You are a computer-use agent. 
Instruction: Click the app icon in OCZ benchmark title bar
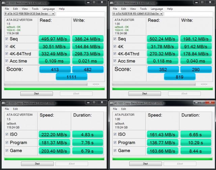point(4,3)
